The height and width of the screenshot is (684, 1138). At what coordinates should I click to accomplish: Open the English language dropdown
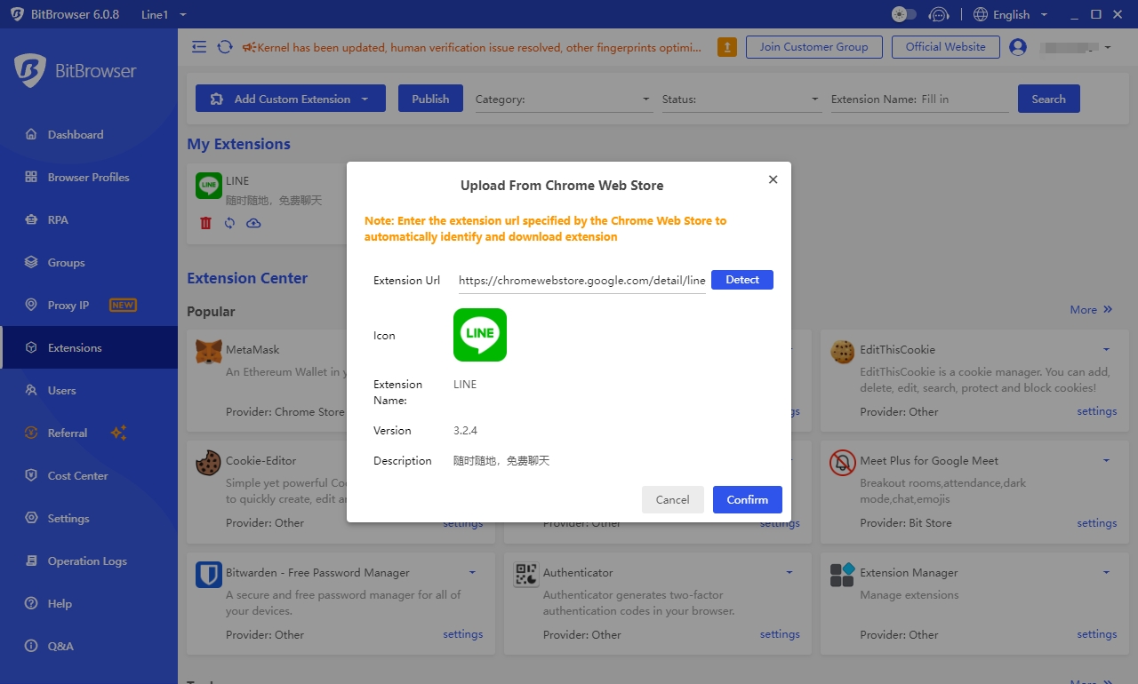[1011, 14]
